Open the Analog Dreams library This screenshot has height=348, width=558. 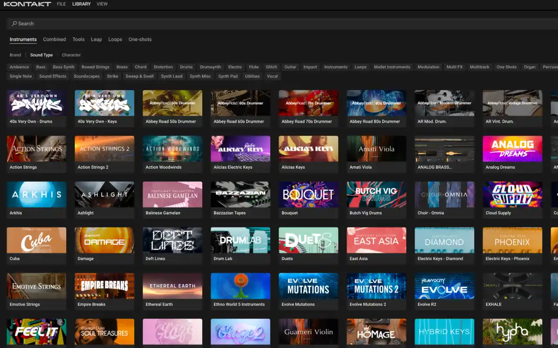[x=513, y=154]
